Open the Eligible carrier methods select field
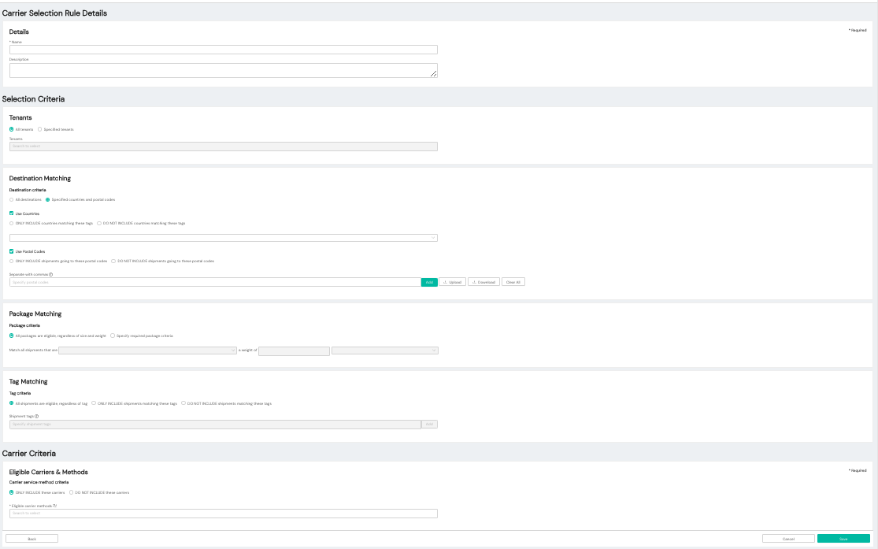 [224, 513]
